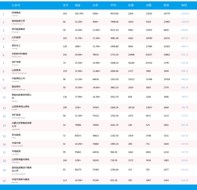Select the account name 山西焦煤西山煤电
The height and width of the screenshot is (190, 197).
coord(20,107)
